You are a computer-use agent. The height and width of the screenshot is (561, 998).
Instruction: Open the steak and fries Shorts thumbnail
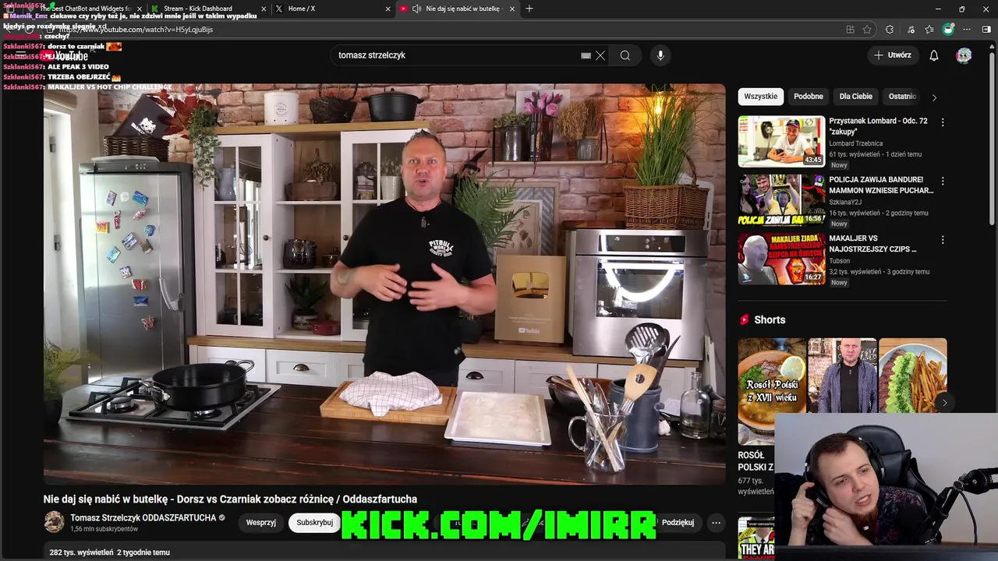pyautogui.click(x=913, y=376)
